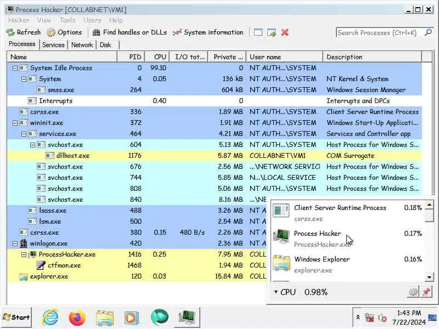Select the Processes tab
Viewport: 439px width, 329px height.
(x=22, y=44)
